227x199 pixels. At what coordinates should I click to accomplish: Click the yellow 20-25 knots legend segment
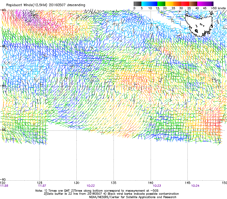pyautogui.click(x=169, y=4)
